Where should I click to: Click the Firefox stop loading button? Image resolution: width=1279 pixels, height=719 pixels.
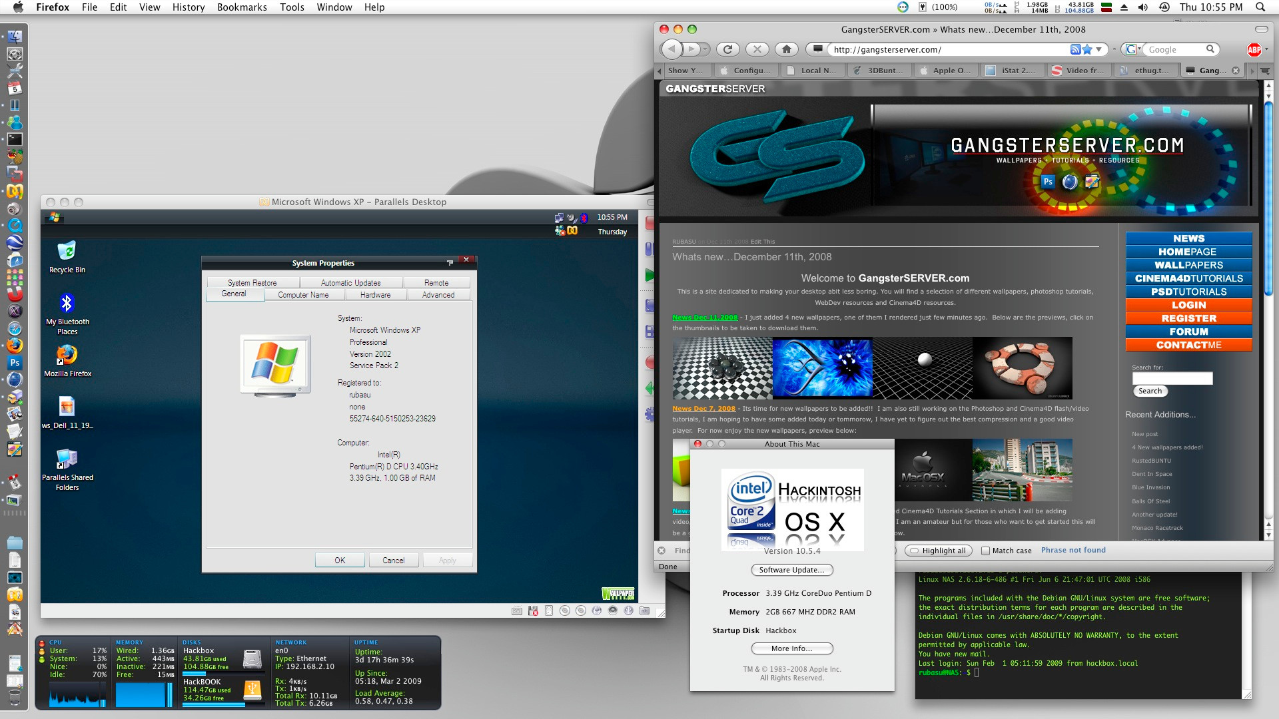point(757,49)
